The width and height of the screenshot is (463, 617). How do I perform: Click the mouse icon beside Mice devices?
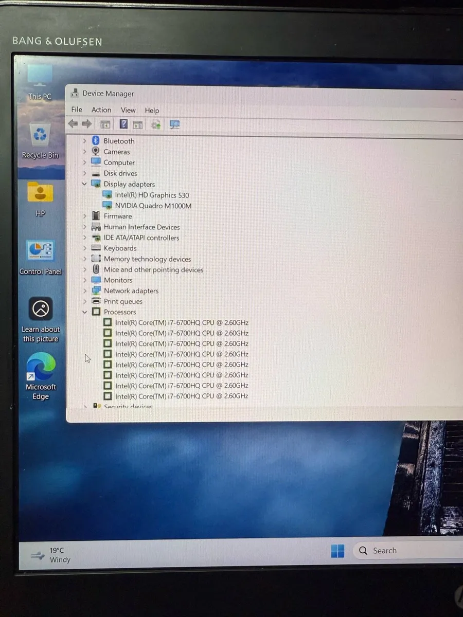pos(96,269)
